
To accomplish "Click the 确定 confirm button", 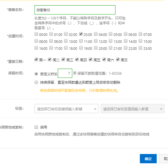I will point(148,159).
